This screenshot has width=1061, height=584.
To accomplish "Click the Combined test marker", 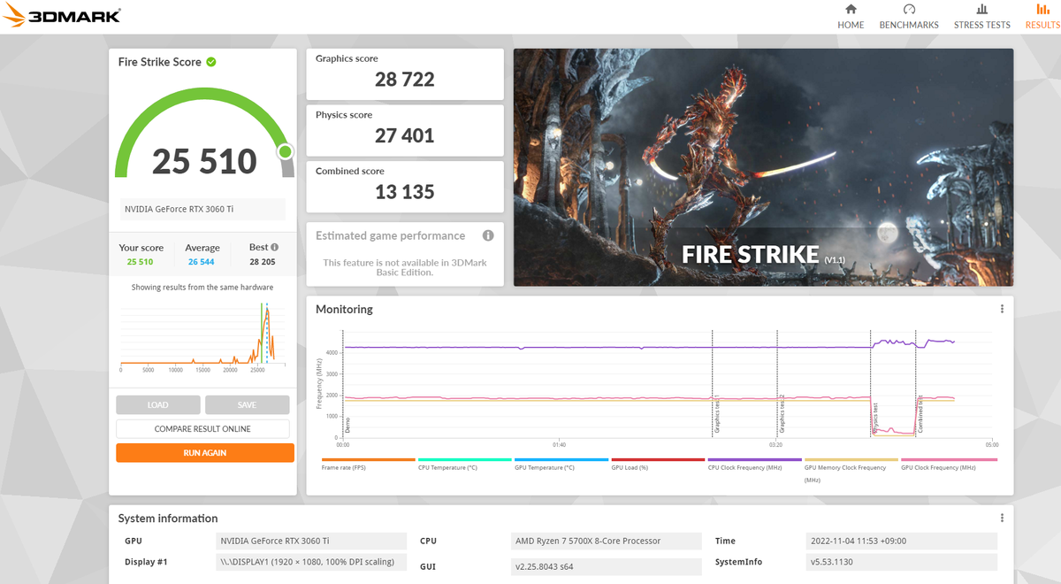I will pyautogui.click(x=920, y=413).
